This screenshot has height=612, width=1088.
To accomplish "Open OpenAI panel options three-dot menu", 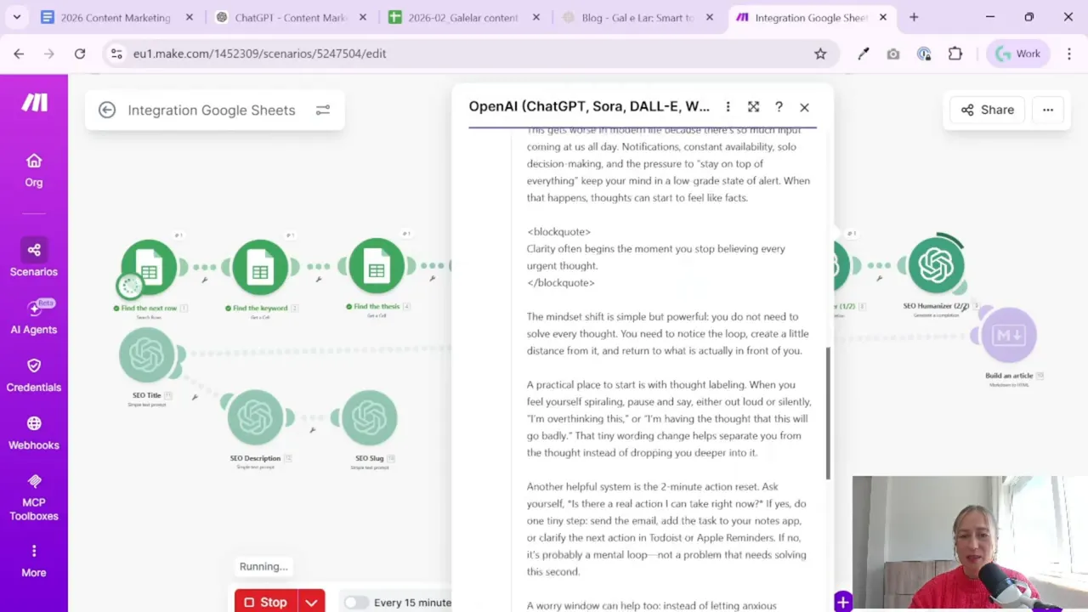I will tap(728, 106).
